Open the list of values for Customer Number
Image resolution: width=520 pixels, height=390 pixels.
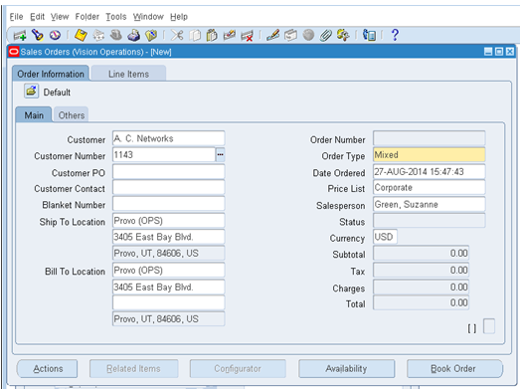click(x=220, y=154)
